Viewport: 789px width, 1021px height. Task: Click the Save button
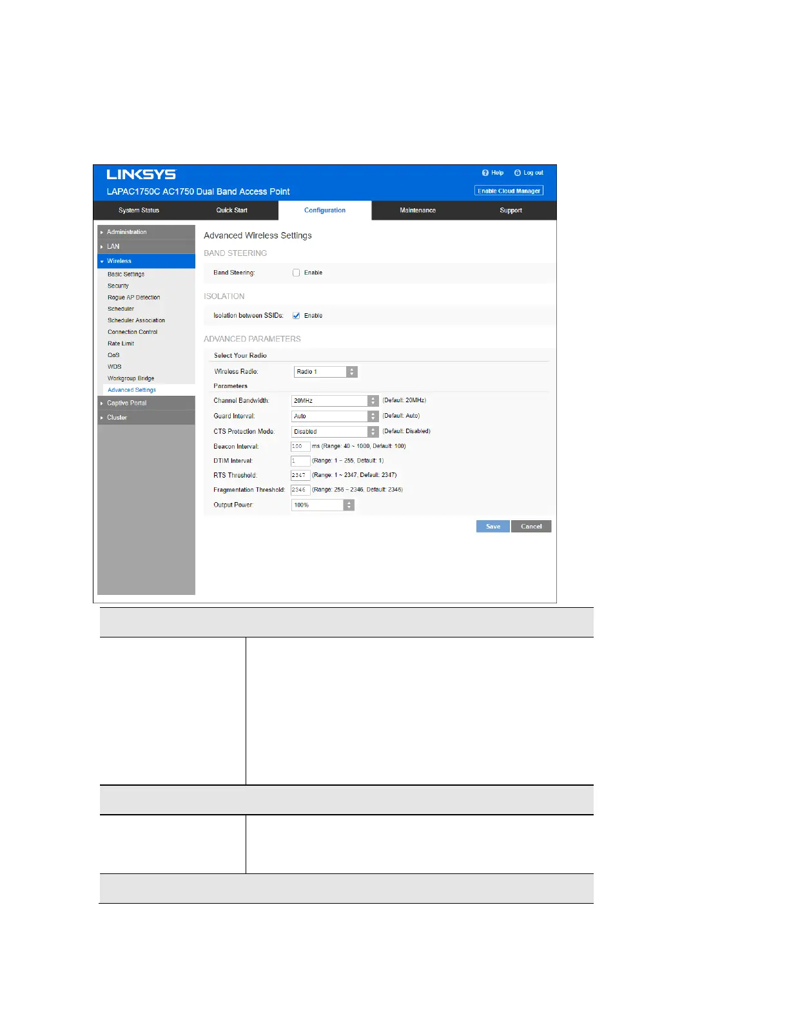[x=493, y=527]
